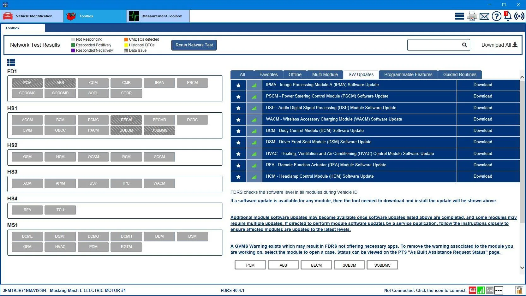Open GVMS case for PCM button

(x=250, y=265)
